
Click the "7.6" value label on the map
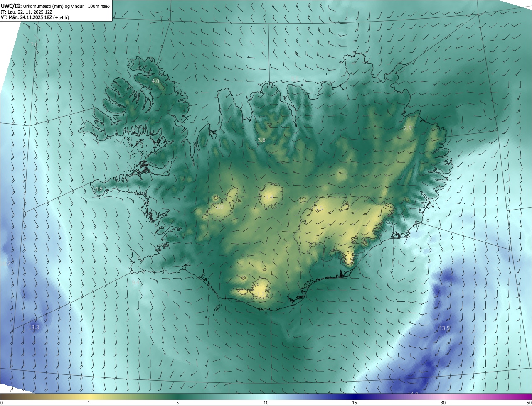[x=34, y=44]
